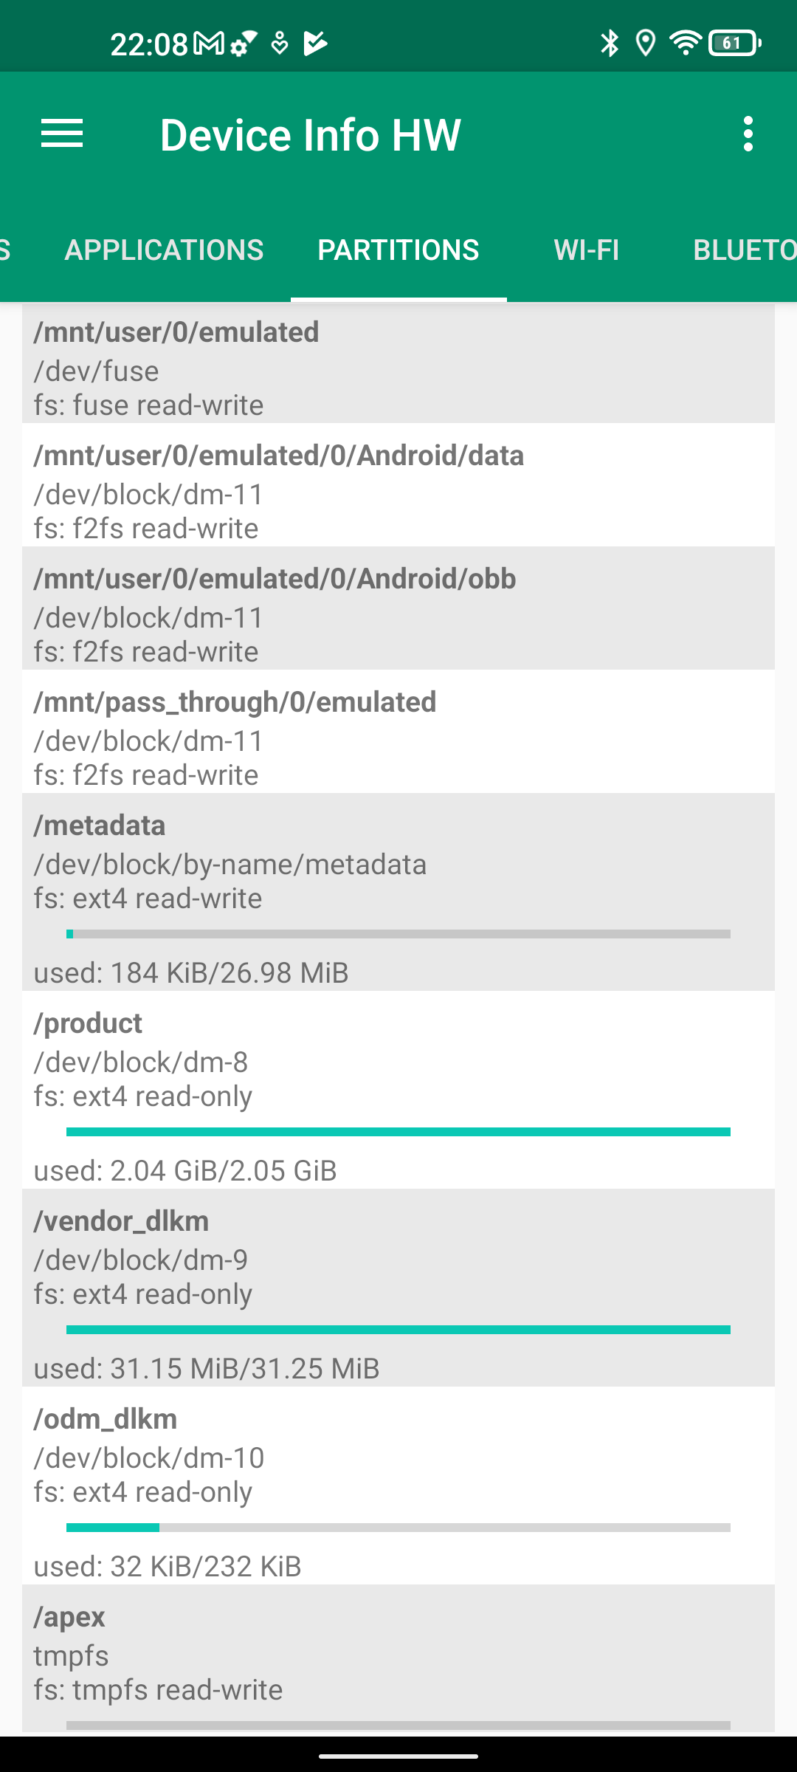Open the hamburger navigation menu

62,134
